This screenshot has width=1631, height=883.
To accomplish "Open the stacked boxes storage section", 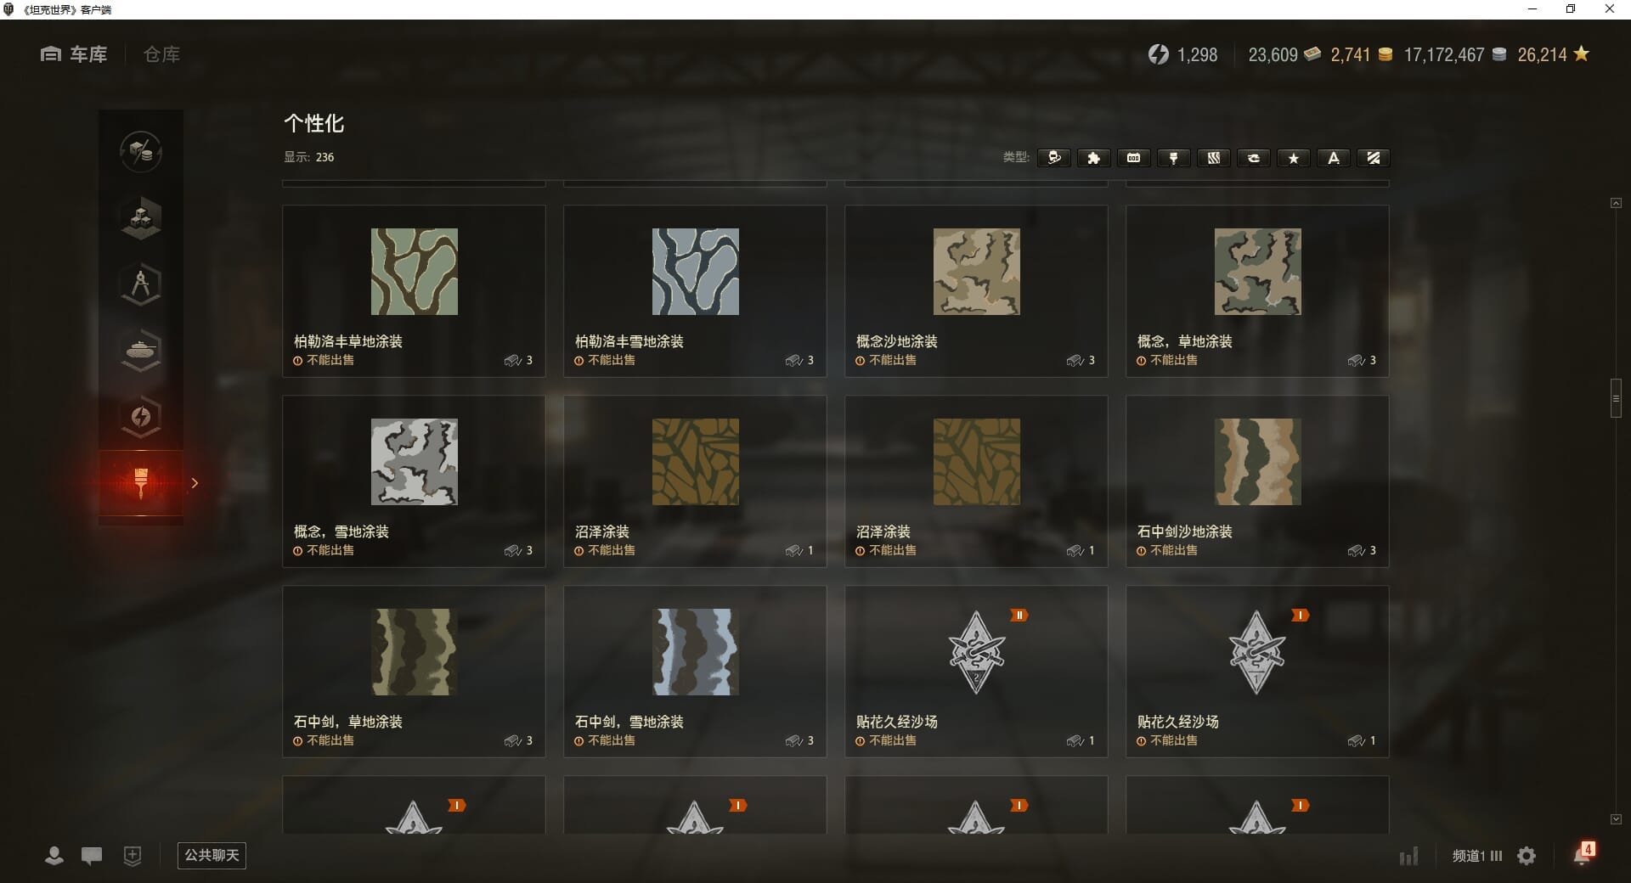I will tap(141, 218).
